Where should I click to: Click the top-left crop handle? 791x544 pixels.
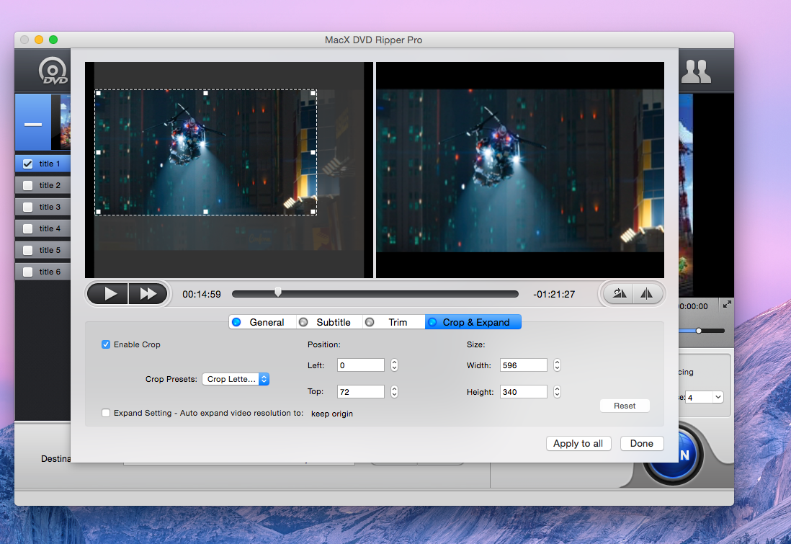point(99,93)
